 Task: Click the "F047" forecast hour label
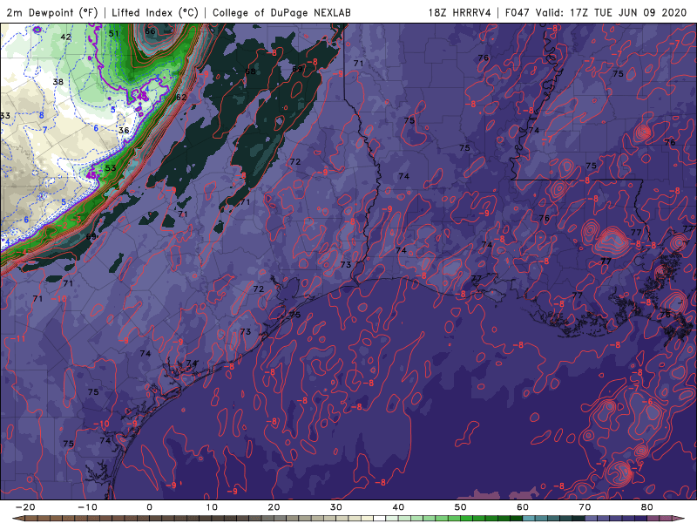pyautogui.click(x=518, y=12)
